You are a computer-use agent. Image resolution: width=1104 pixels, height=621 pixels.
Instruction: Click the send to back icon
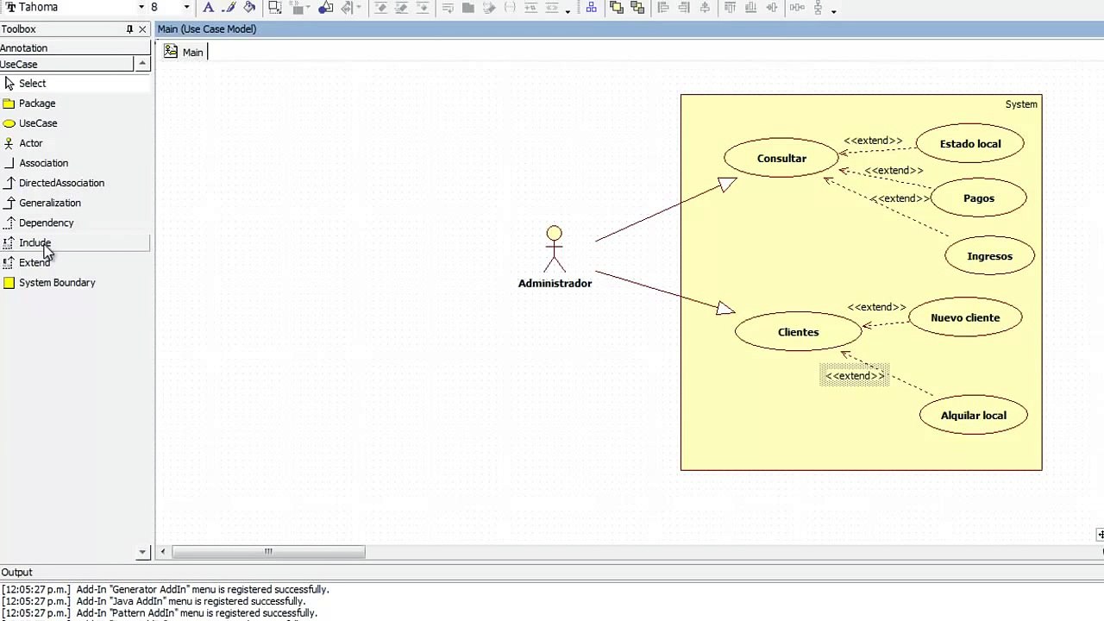(x=637, y=8)
